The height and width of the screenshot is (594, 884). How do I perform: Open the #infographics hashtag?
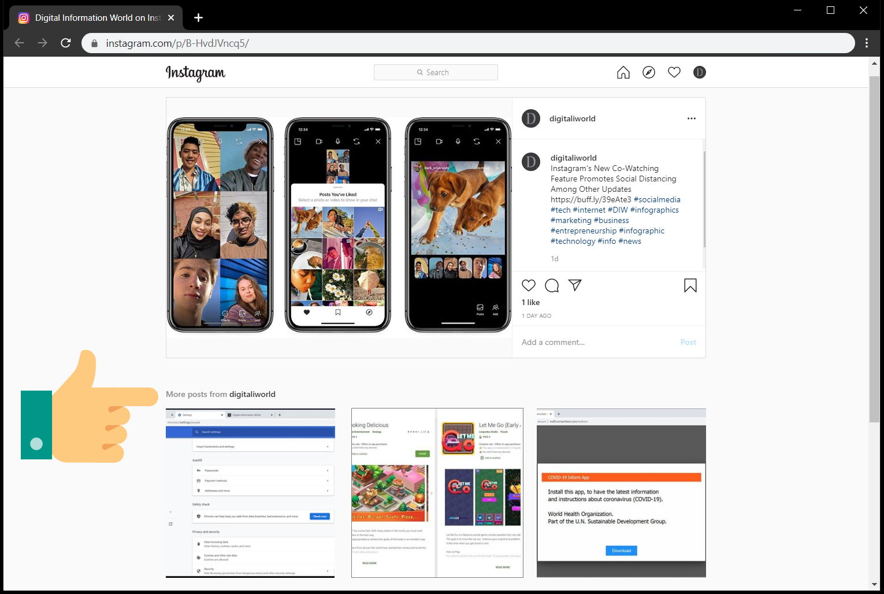pos(655,210)
